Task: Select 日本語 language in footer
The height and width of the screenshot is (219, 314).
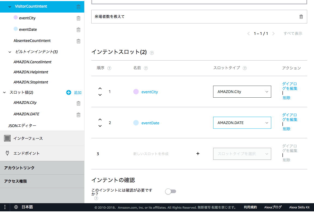Action: tap(27, 207)
